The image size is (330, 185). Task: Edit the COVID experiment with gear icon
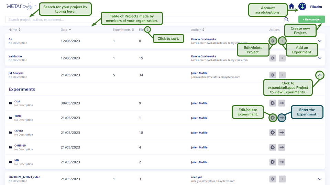(273, 133)
